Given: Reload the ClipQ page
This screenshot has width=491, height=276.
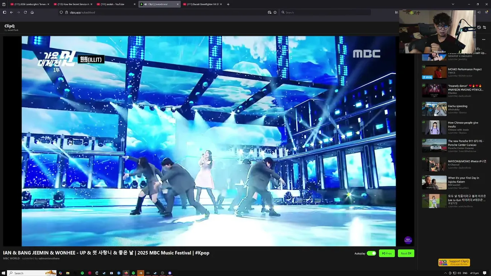Looking at the screenshot, I should [x=25, y=12].
